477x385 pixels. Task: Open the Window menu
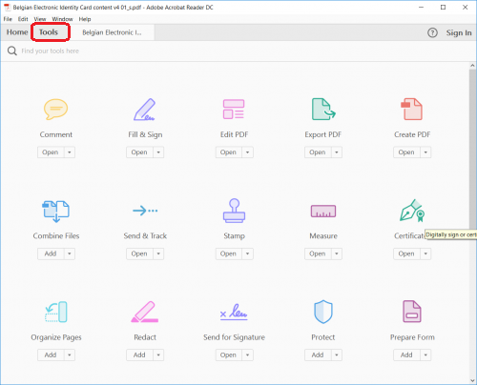pyautogui.click(x=63, y=19)
